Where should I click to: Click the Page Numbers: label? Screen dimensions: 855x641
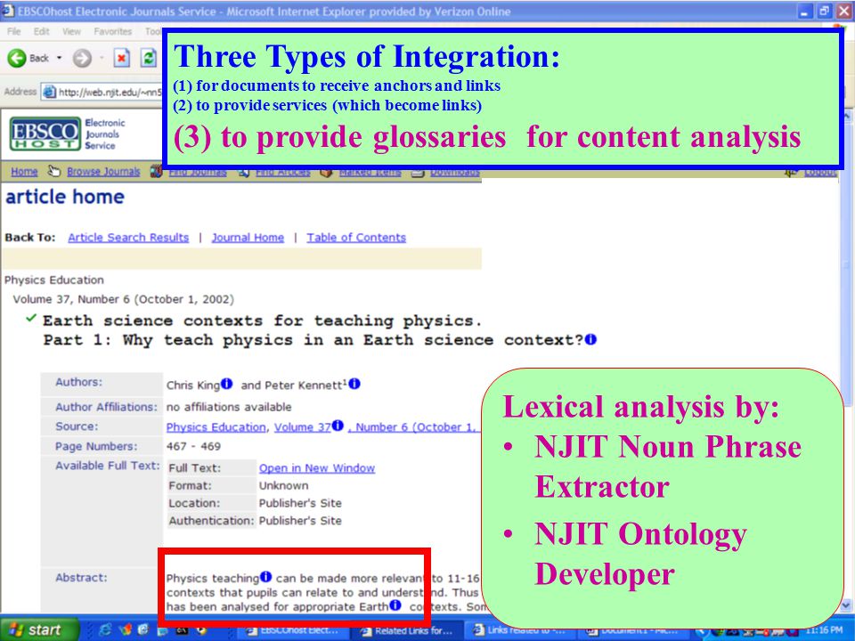(96, 446)
